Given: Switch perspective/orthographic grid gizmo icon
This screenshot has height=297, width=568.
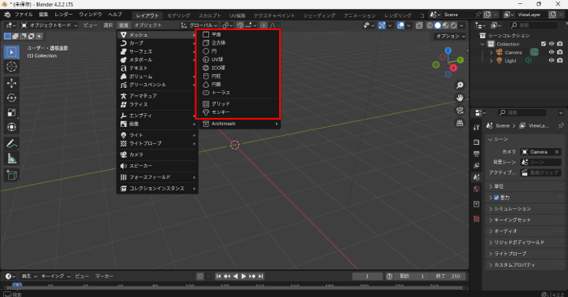Looking at the screenshot, I should 460,123.
